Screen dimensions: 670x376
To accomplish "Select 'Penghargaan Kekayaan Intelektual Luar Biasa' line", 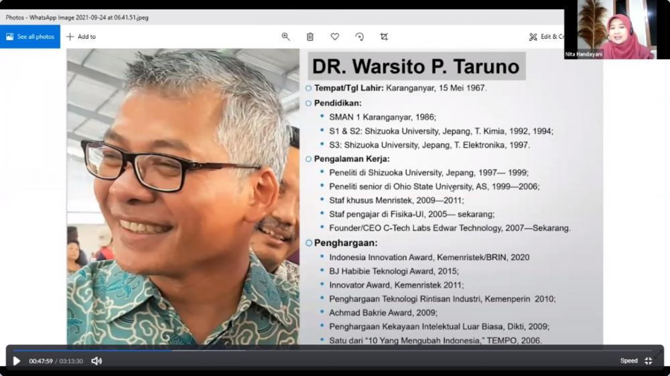I will (440, 327).
